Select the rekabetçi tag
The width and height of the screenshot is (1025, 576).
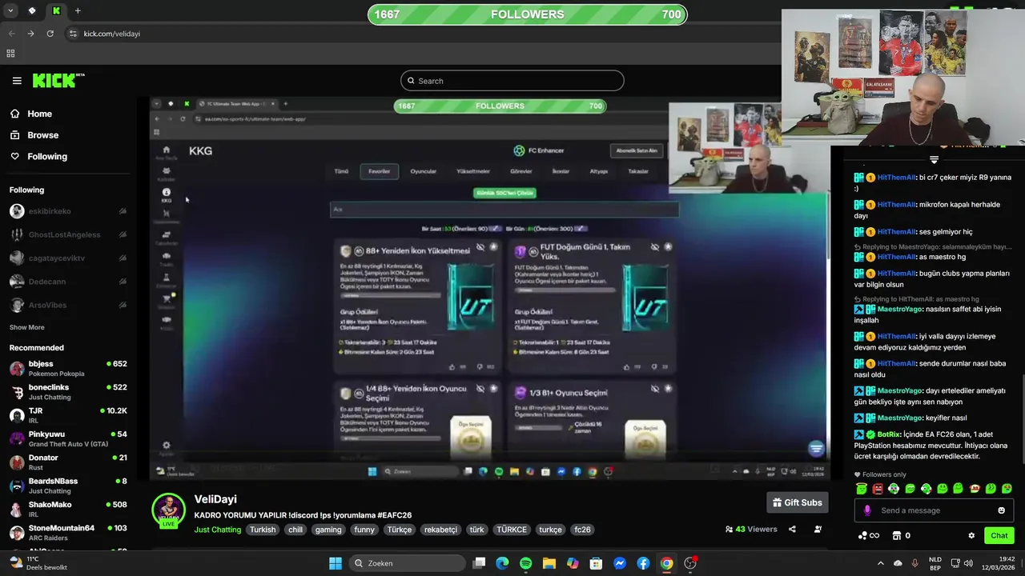pyautogui.click(x=440, y=530)
